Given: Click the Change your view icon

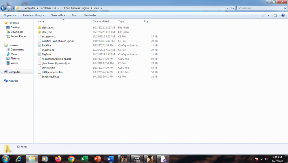Looking at the screenshot, I should [264, 15].
